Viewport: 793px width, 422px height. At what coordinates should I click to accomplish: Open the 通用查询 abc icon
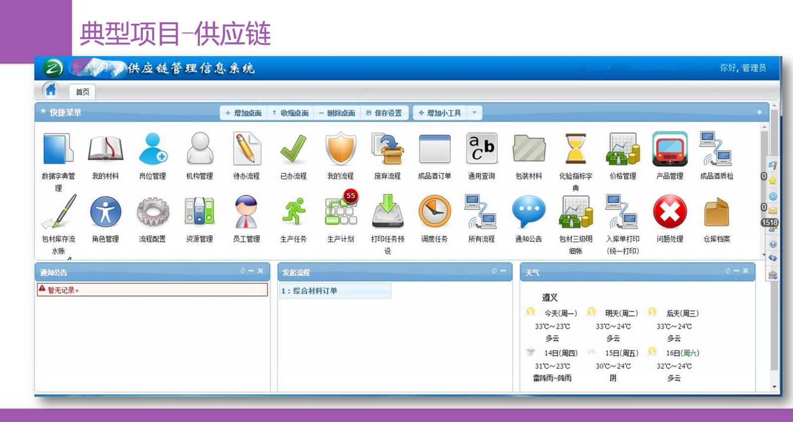pyautogui.click(x=482, y=149)
